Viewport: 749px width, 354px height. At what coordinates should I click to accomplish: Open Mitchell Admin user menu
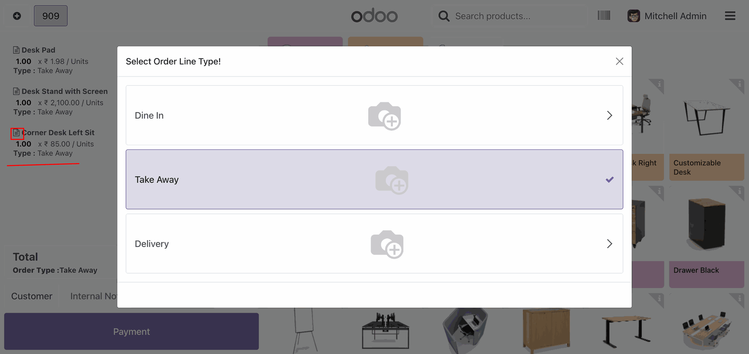click(667, 16)
